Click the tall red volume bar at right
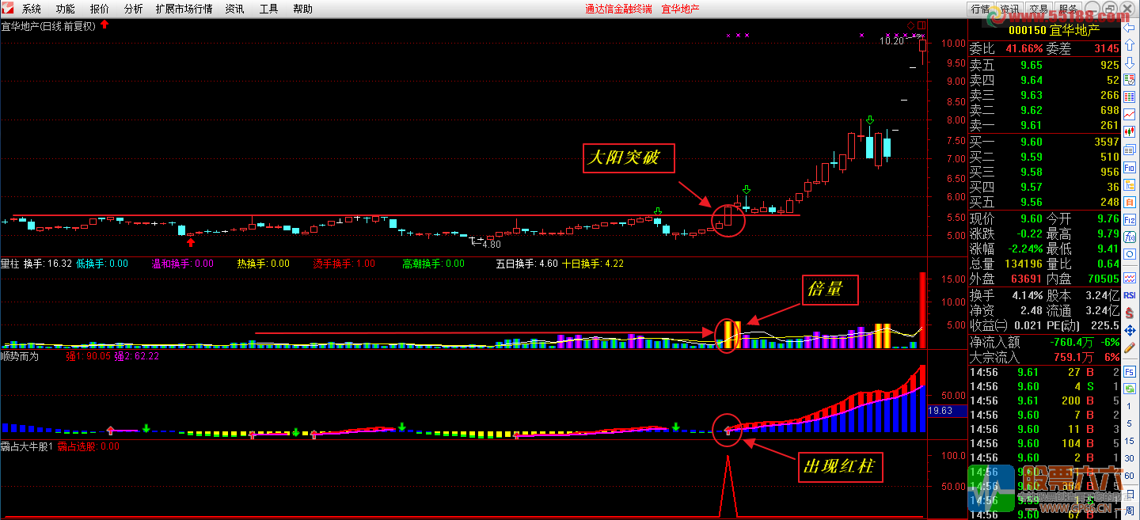The image size is (1140, 520). [x=922, y=309]
